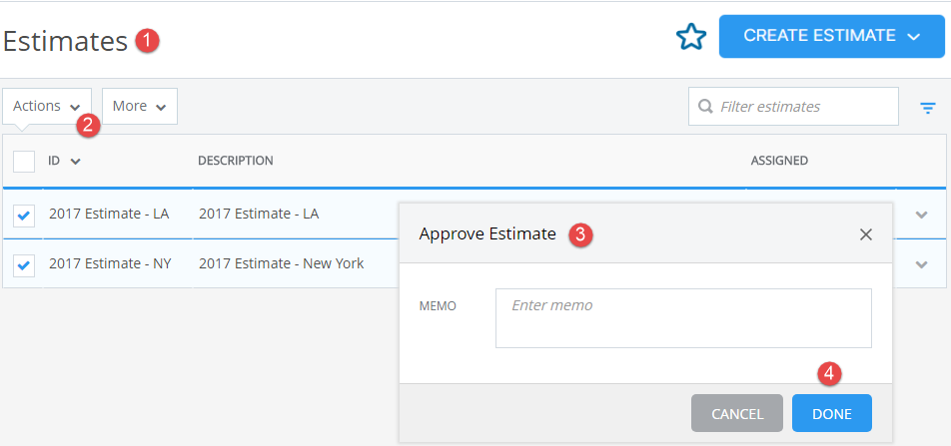Open the advanced filter icon
This screenshot has width=951, height=446.
[x=927, y=109]
